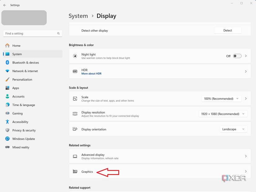Expand the Graphics settings row chevron
256x192 pixels.
246,171
